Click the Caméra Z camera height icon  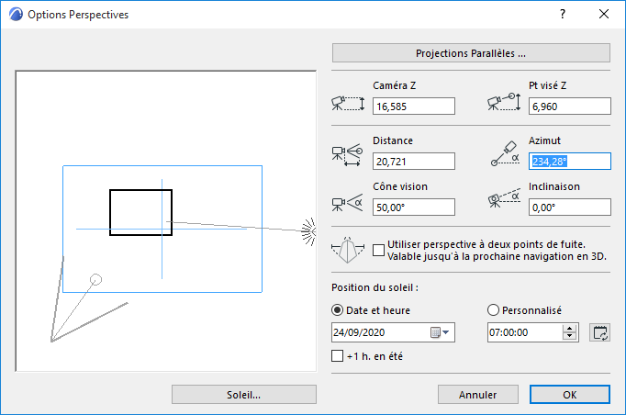coord(351,104)
